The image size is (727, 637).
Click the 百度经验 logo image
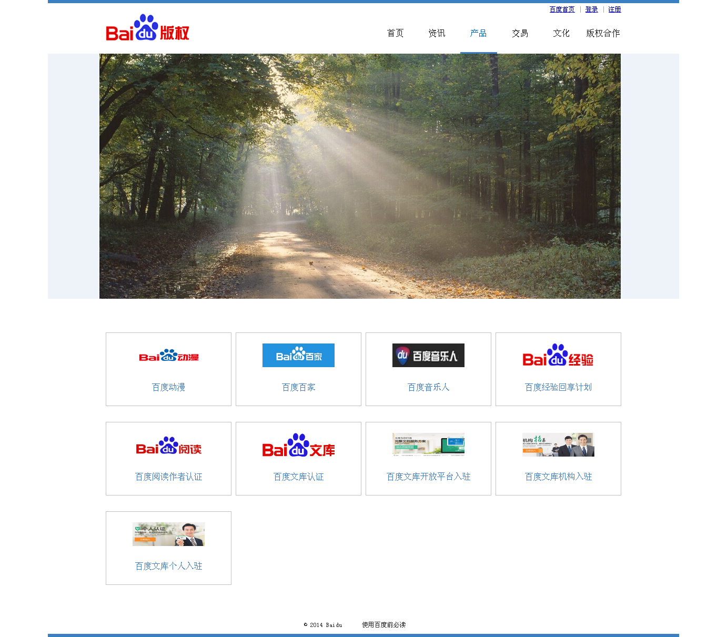(558, 356)
